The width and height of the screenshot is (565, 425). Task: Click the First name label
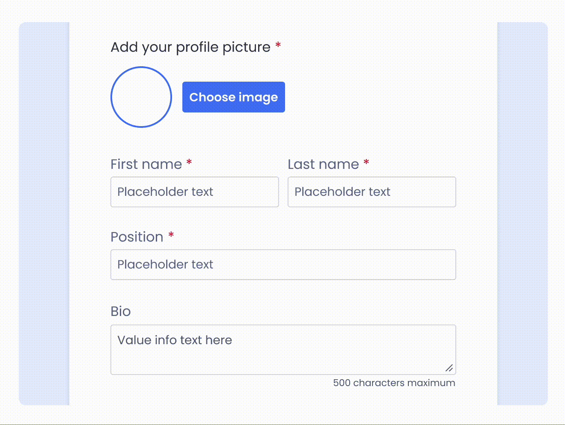click(x=146, y=164)
